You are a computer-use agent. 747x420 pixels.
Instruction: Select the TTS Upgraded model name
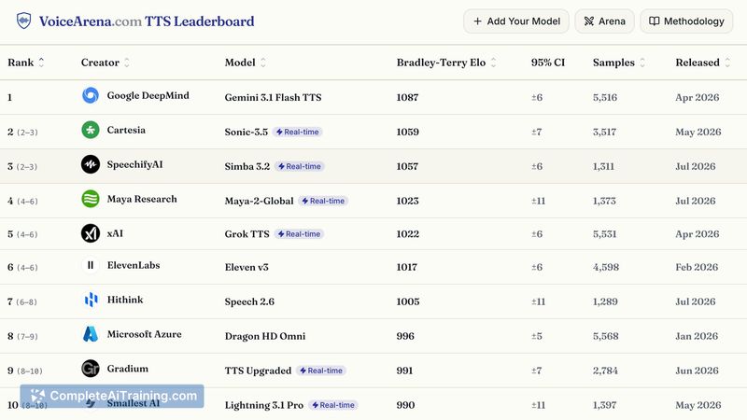pyautogui.click(x=258, y=371)
